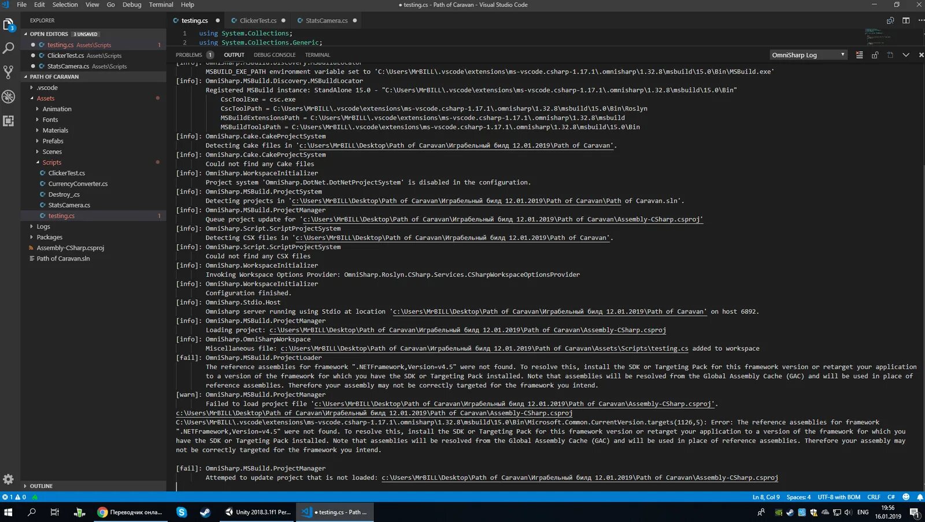Screen dimensions: 925x522
Task: Expand the Prefabs folder
Action: coord(93,141)
